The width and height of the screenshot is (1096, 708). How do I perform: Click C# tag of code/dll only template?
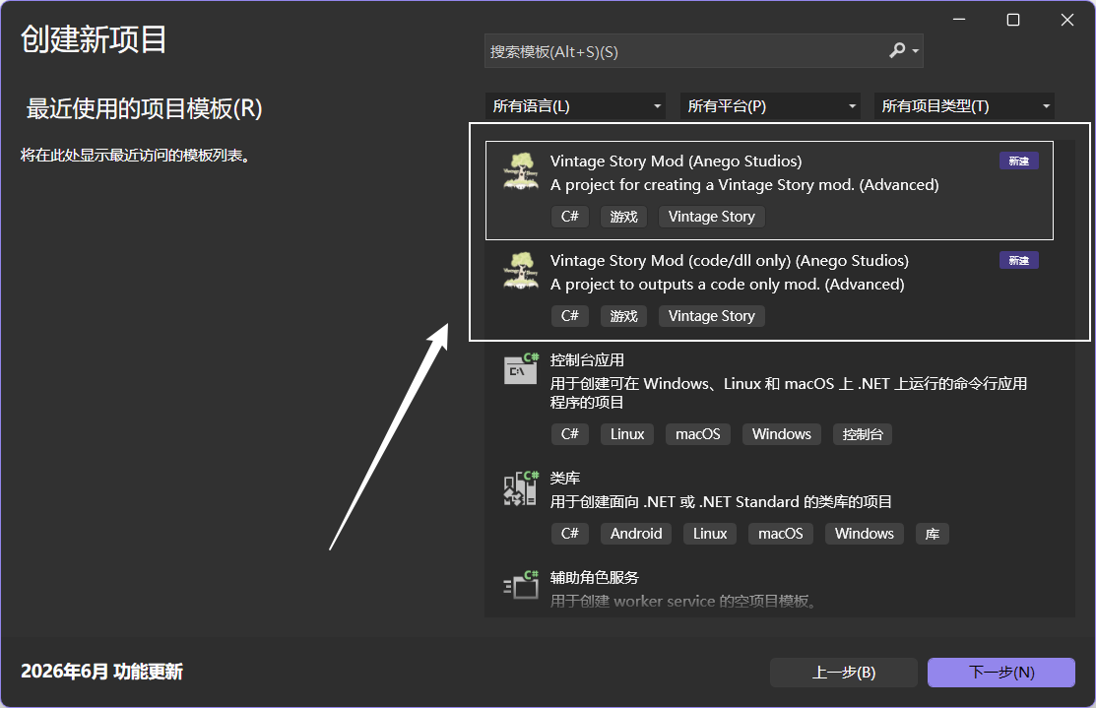570,316
